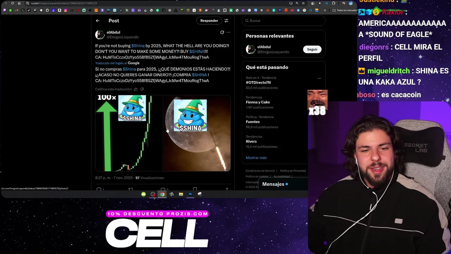Screen dimensions: 451x254
Task: Click the Responder button
Action: (209, 20)
